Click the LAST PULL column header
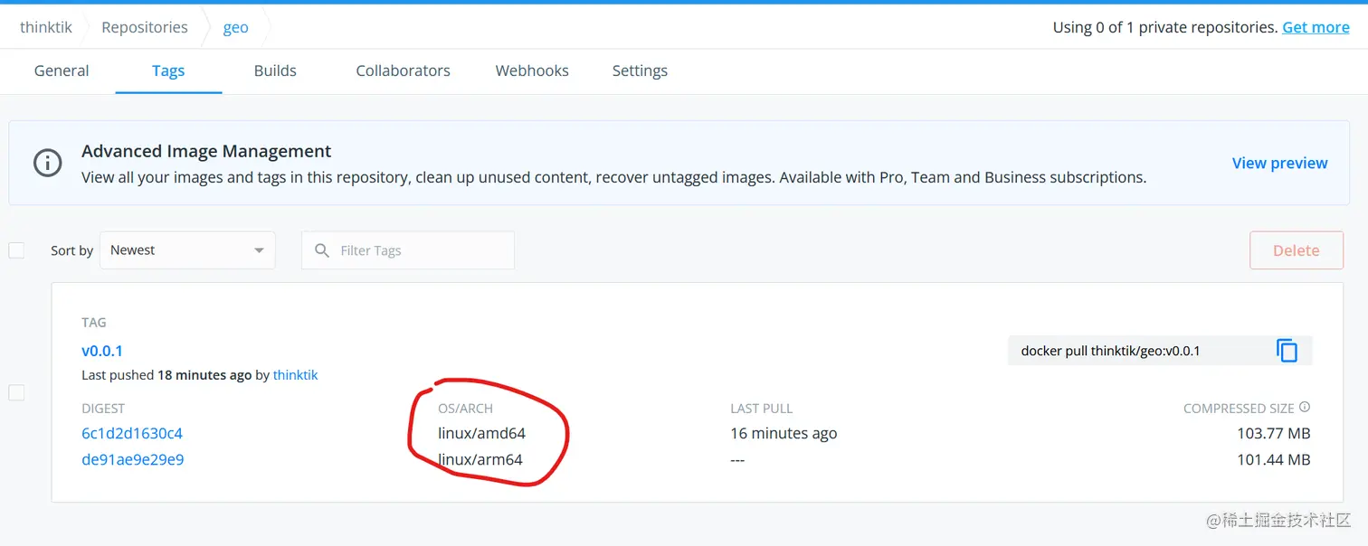1368x546 pixels. pos(761,409)
